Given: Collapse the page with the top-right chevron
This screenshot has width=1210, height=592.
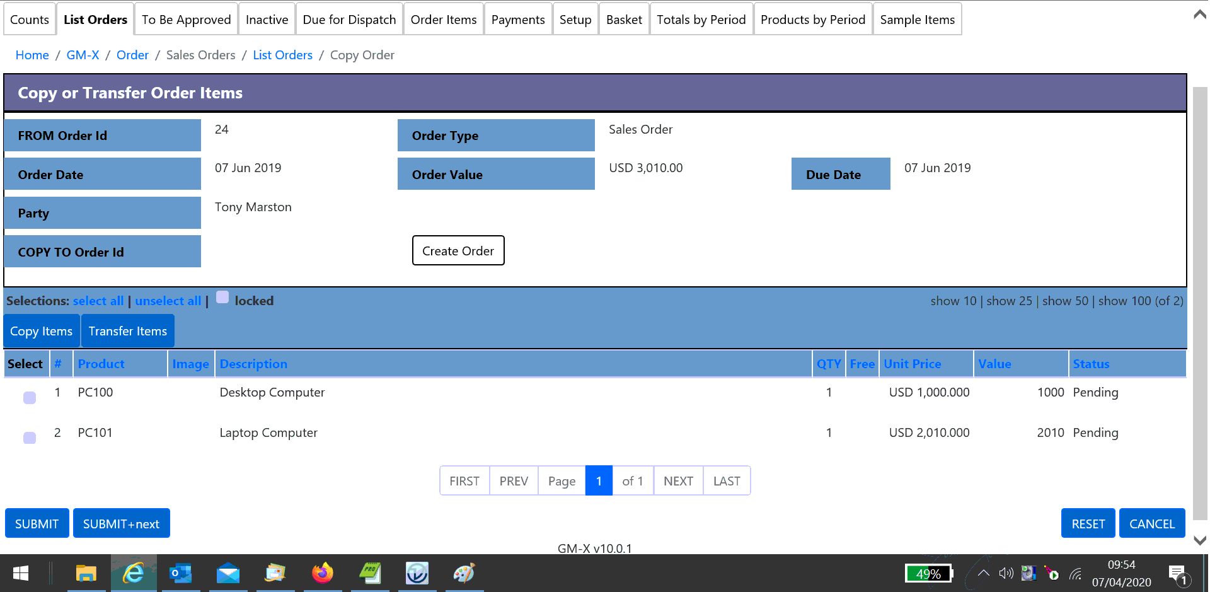Looking at the screenshot, I should [x=1200, y=15].
